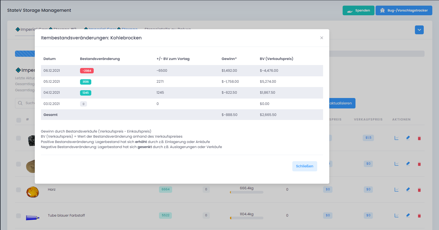This screenshot has height=230, width=439.
Task: Expand the blue chevron dropdown at top right
Action: (x=419, y=30)
